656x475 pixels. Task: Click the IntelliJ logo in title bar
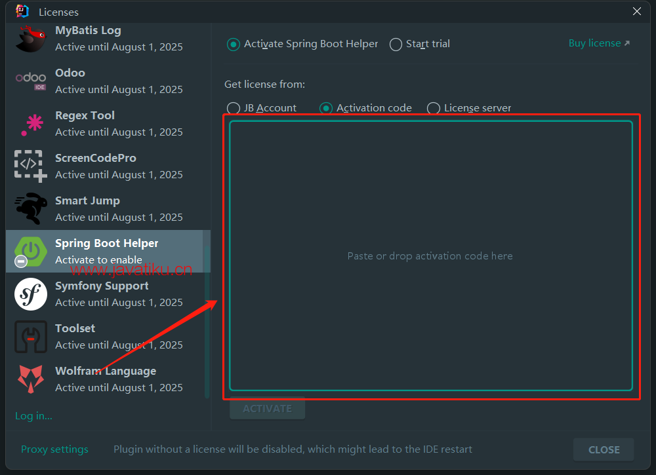coord(22,11)
